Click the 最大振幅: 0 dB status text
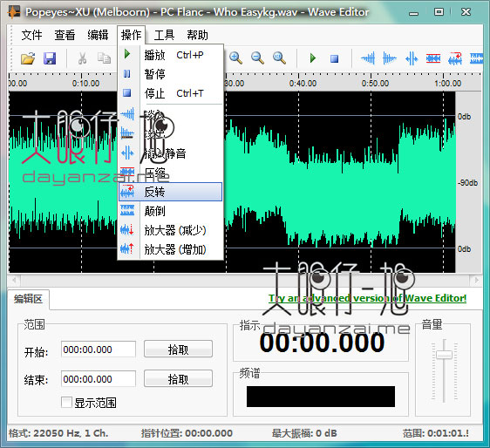The height and width of the screenshot is (448, 490). pyautogui.click(x=304, y=433)
